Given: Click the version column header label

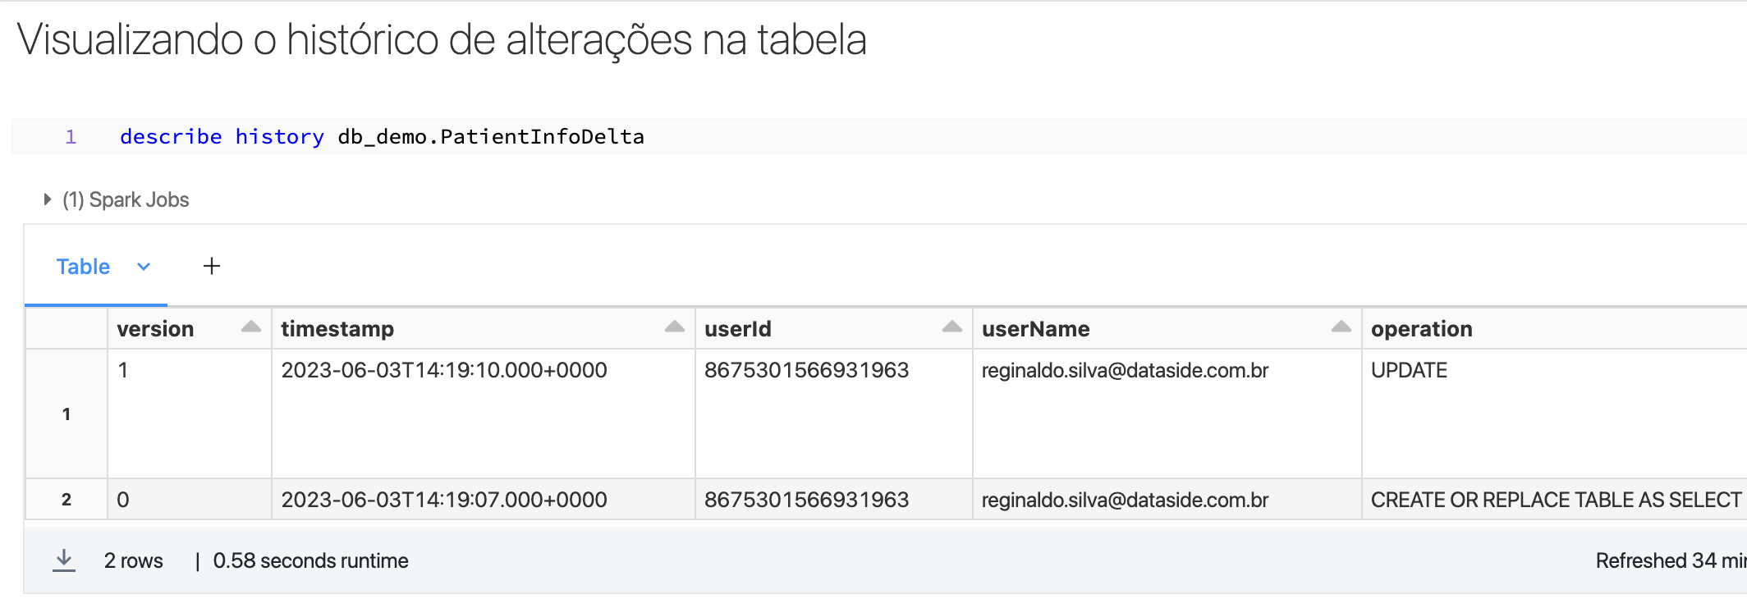Looking at the screenshot, I should click(x=155, y=329).
